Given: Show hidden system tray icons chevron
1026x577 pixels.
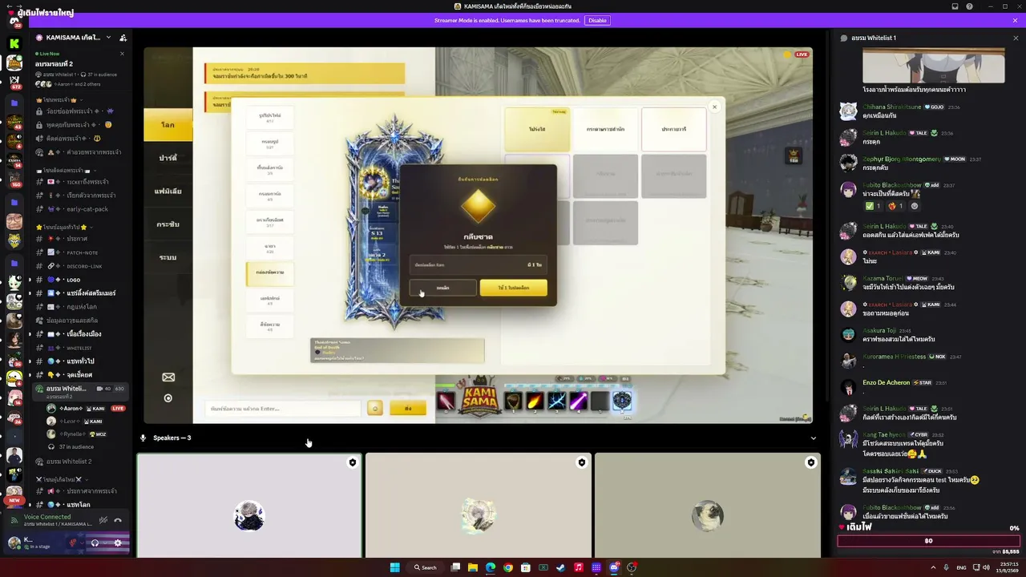Looking at the screenshot, I should (933, 567).
